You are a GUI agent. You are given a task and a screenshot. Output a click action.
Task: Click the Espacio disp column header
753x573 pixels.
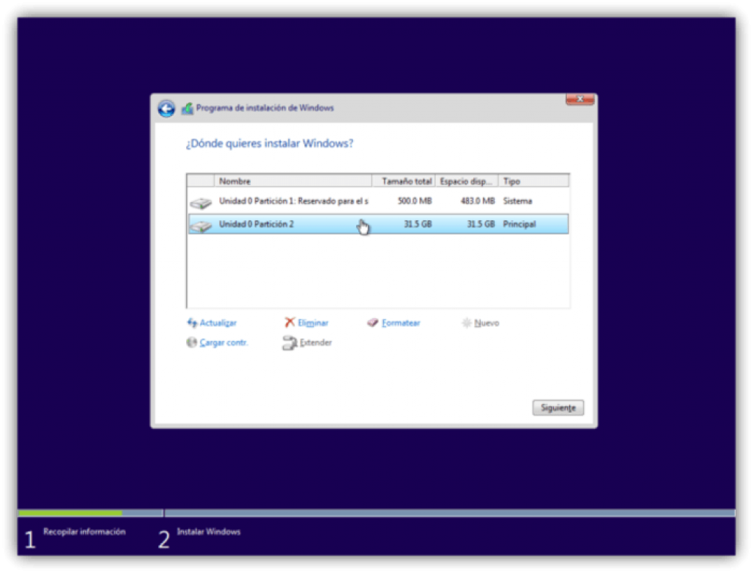465,181
